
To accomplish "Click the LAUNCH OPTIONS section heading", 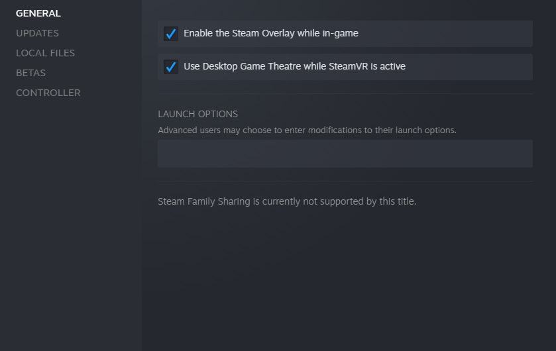I will (x=197, y=114).
